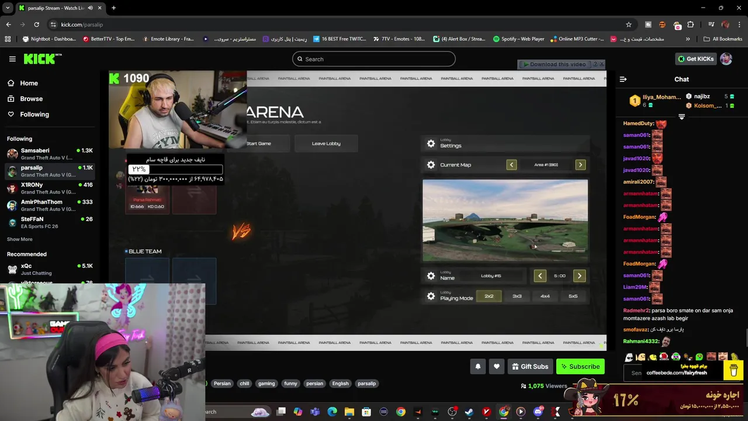Click the heart follow button
This screenshot has height=421, width=748.
point(497,367)
